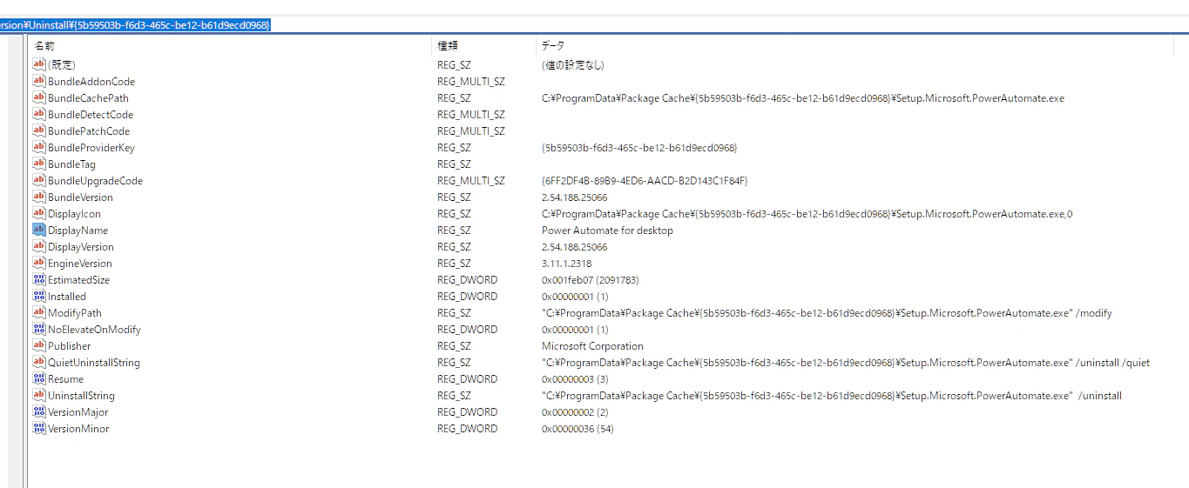Click data '{6FF2DF4B-89B9-4ED6-AACD-B2D143C1F84F}'
This screenshot has width=1189, height=488.
pos(645,181)
